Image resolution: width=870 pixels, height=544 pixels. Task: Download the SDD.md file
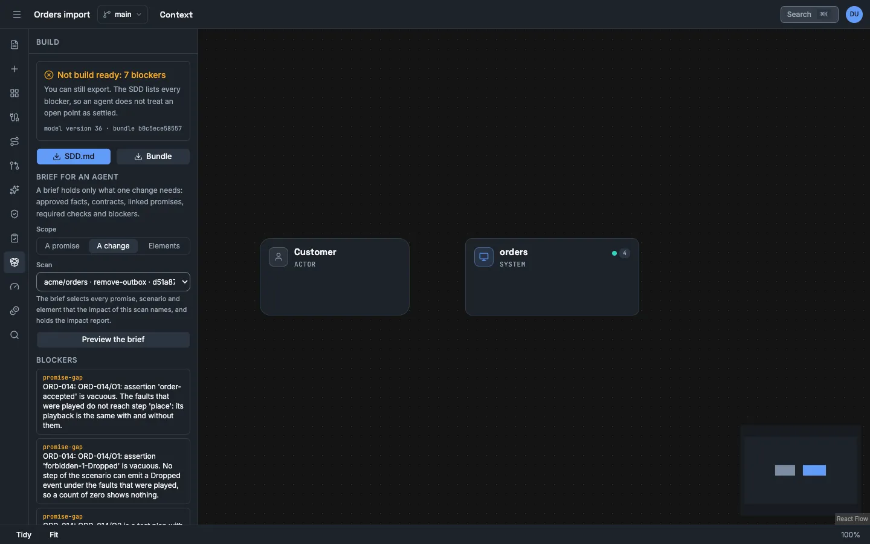click(x=74, y=157)
